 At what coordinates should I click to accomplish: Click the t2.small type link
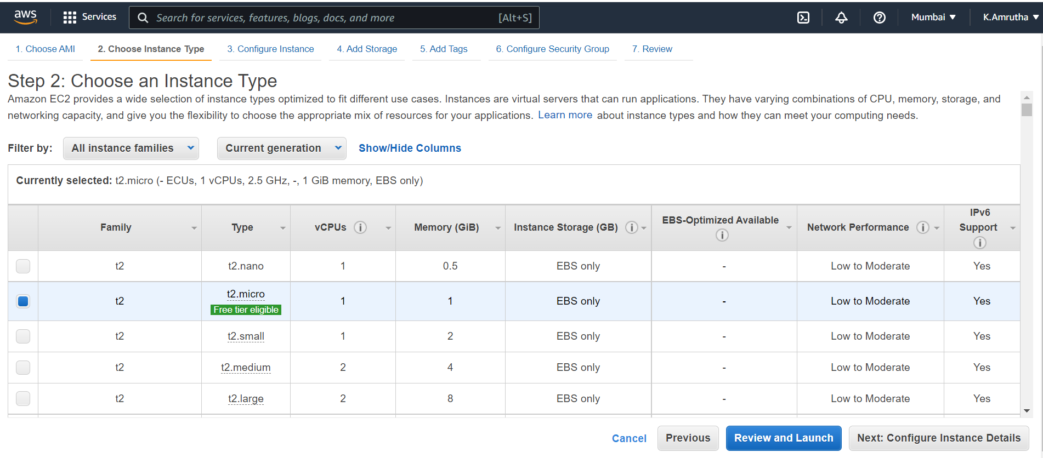pos(246,336)
